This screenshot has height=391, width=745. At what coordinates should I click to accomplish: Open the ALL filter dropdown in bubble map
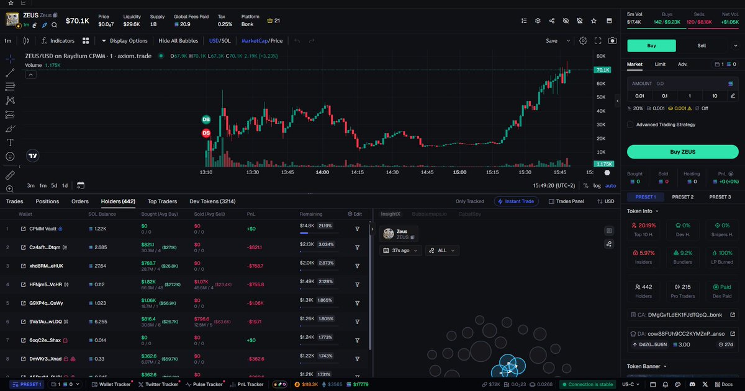pyautogui.click(x=442, y=250)
